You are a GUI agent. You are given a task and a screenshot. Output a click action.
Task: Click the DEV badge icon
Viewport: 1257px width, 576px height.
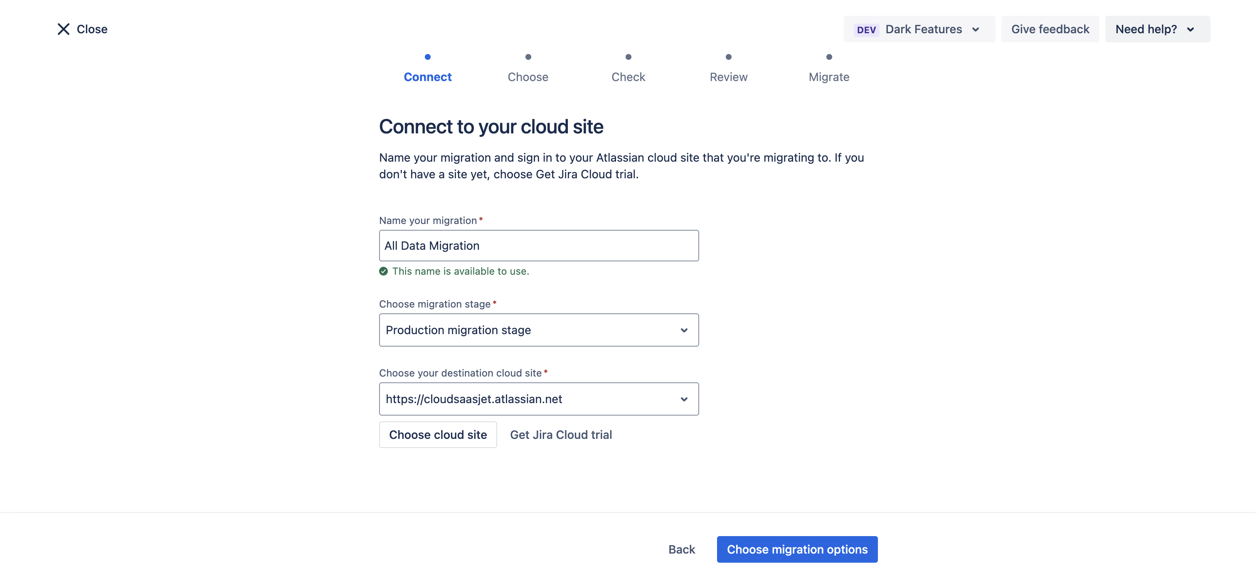click(x=866, y=30)
